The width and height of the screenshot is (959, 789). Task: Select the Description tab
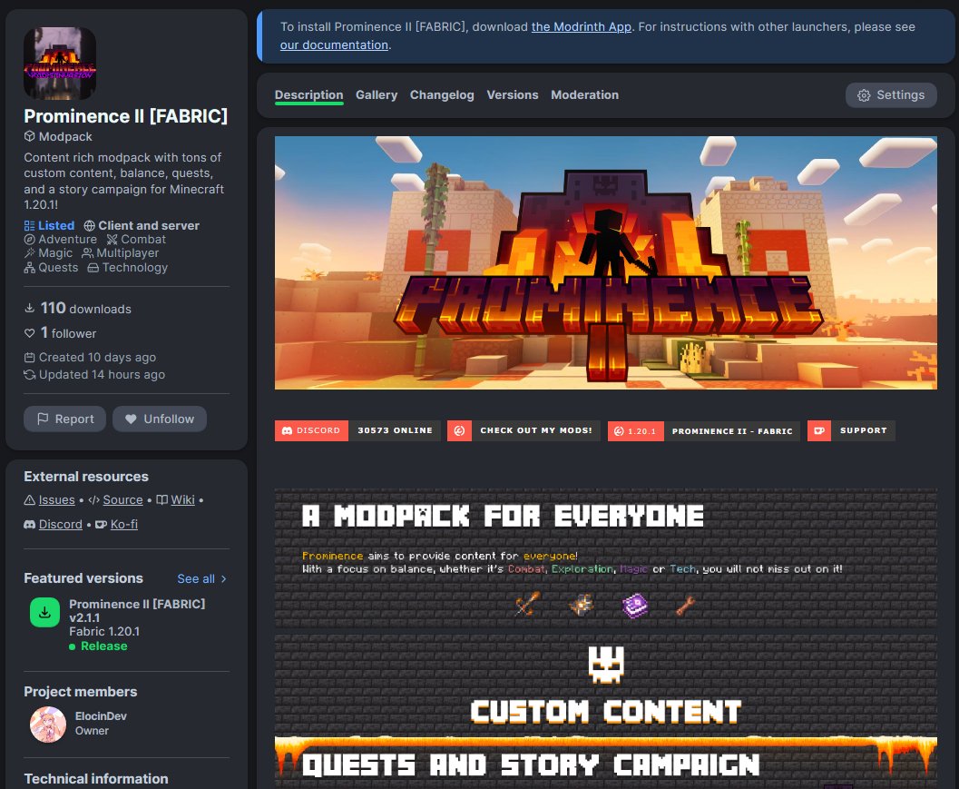coord(308,94)
